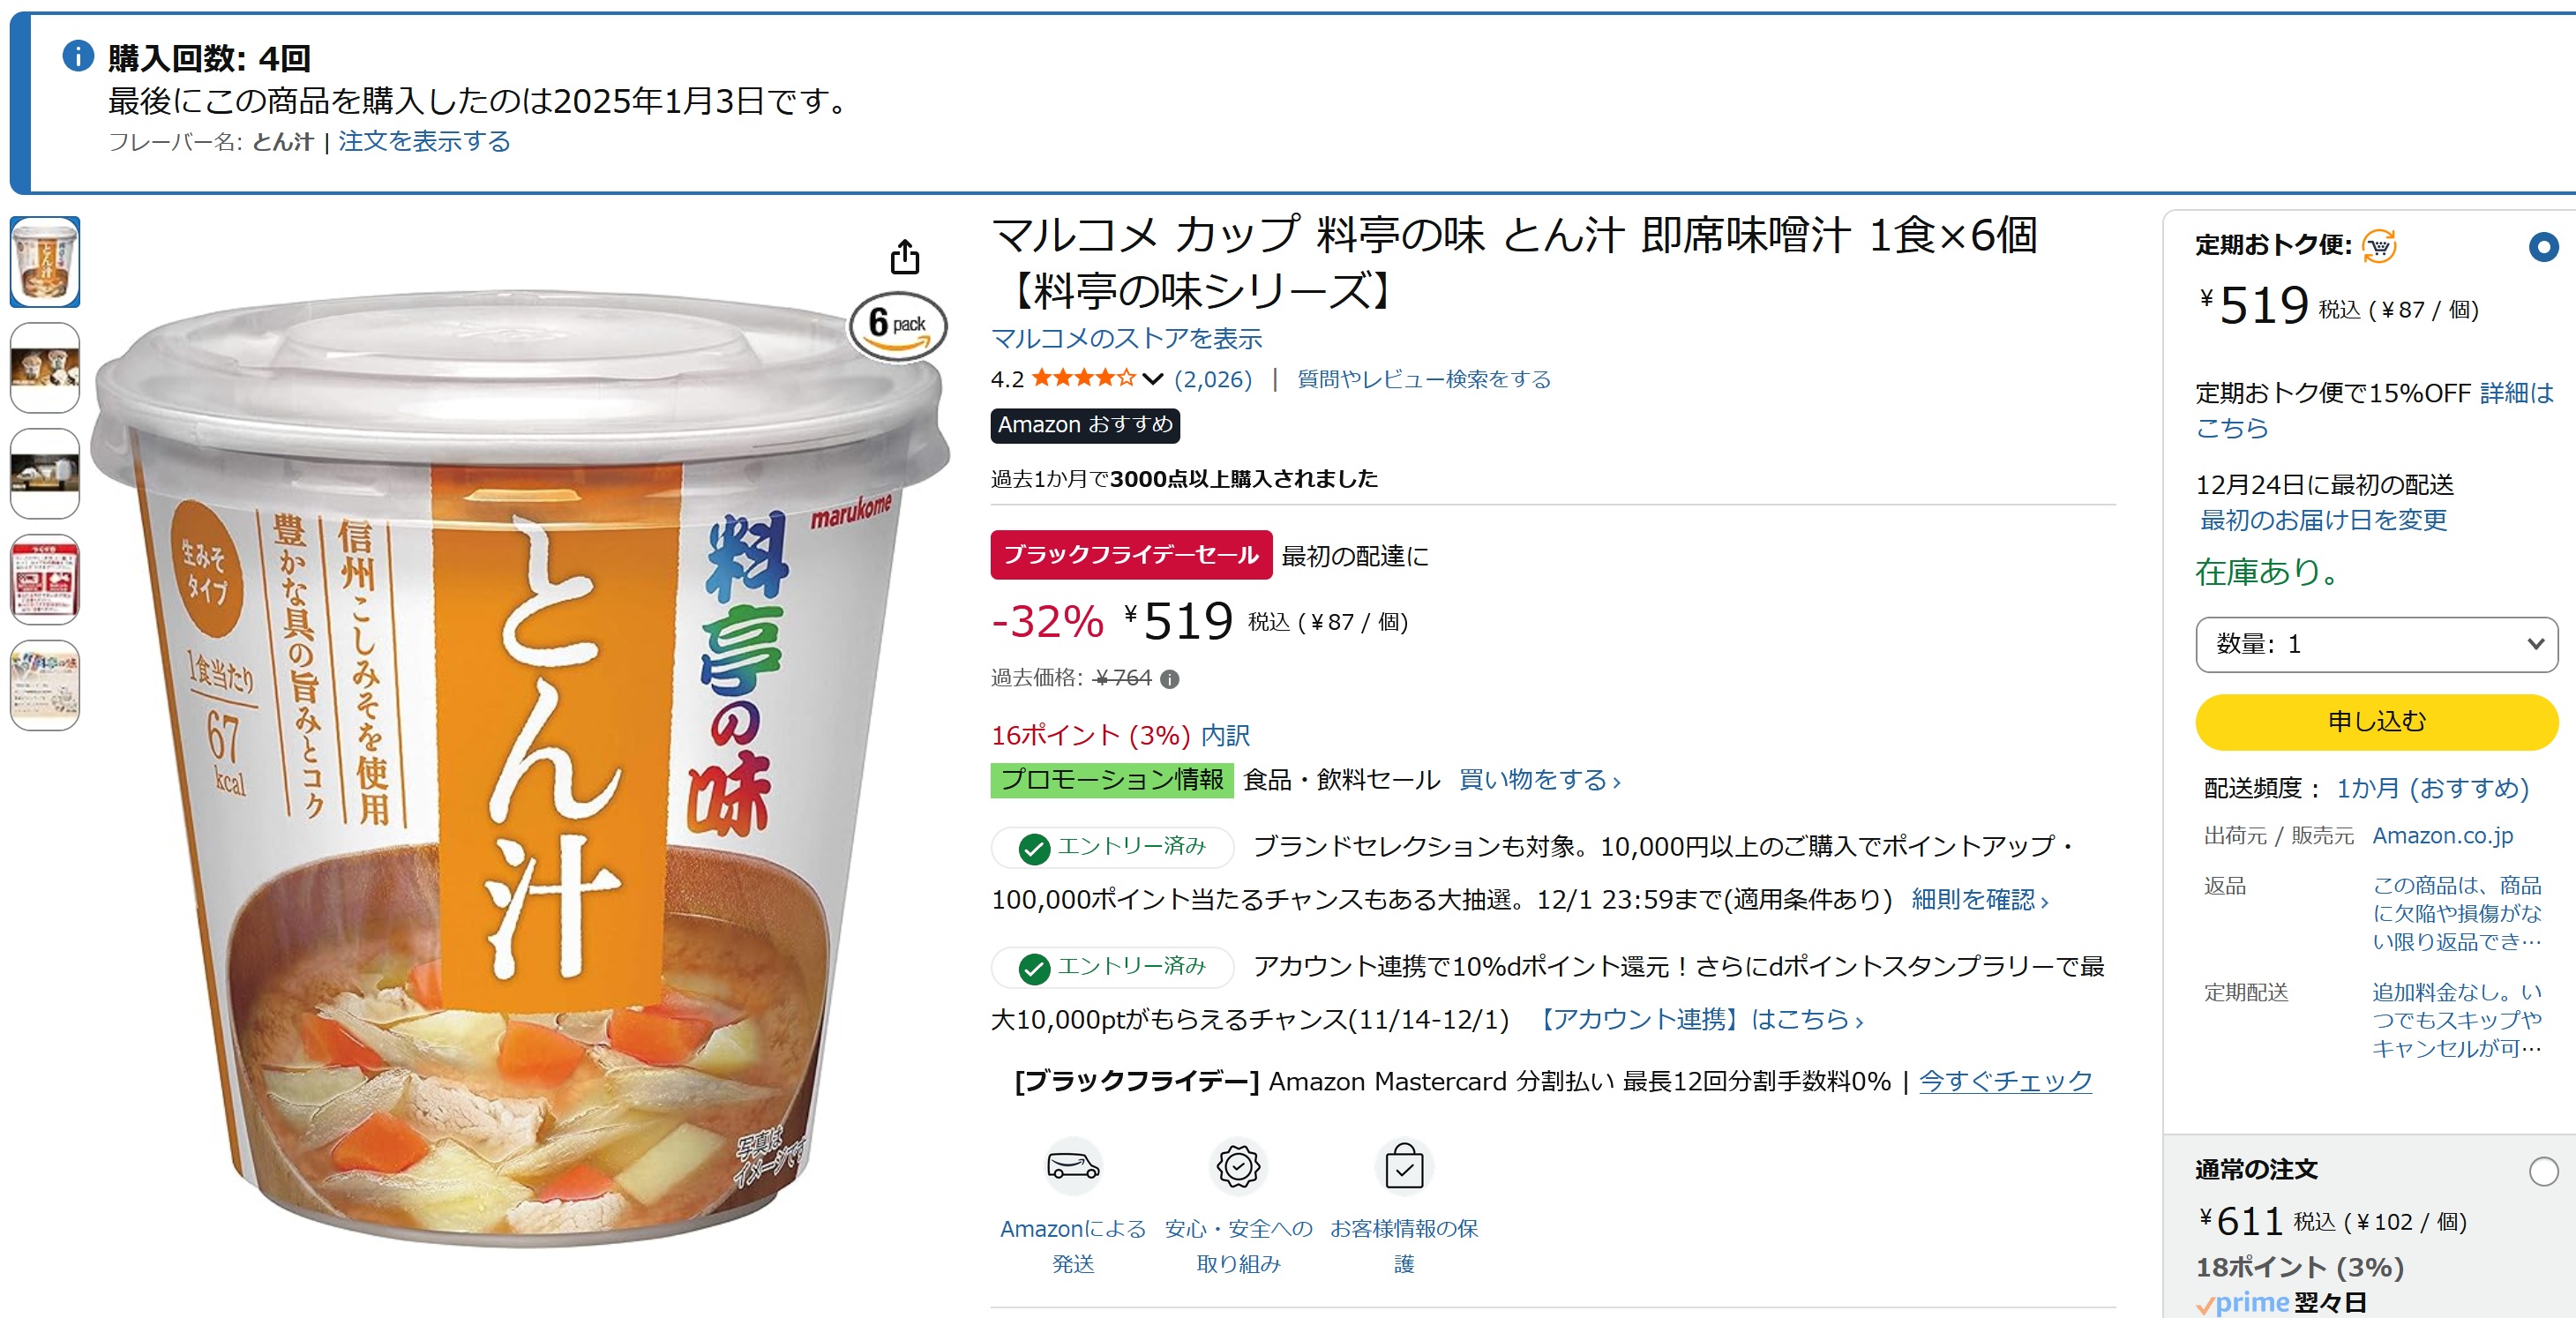Open the 2,026 reviews count link

1212,380
